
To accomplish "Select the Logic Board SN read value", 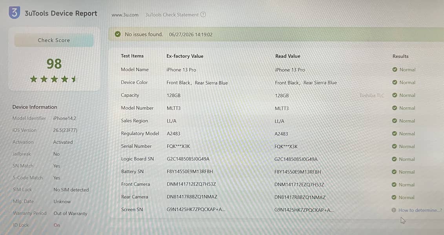I will (296, 159).
